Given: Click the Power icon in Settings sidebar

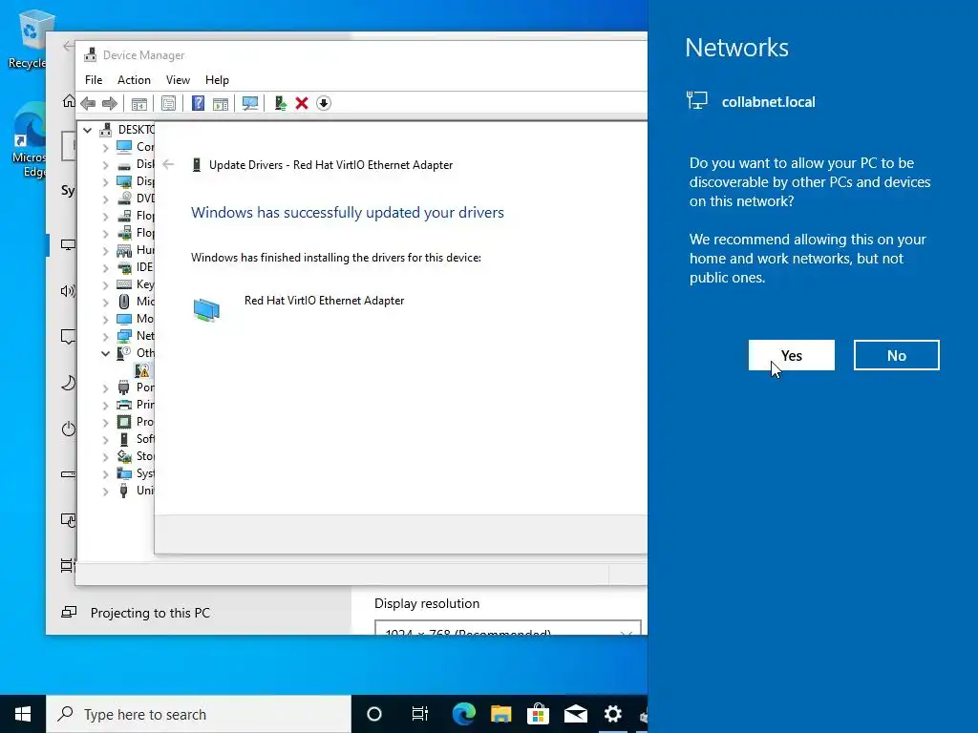Looking at the screenshot, I should [x=68, y=429].
